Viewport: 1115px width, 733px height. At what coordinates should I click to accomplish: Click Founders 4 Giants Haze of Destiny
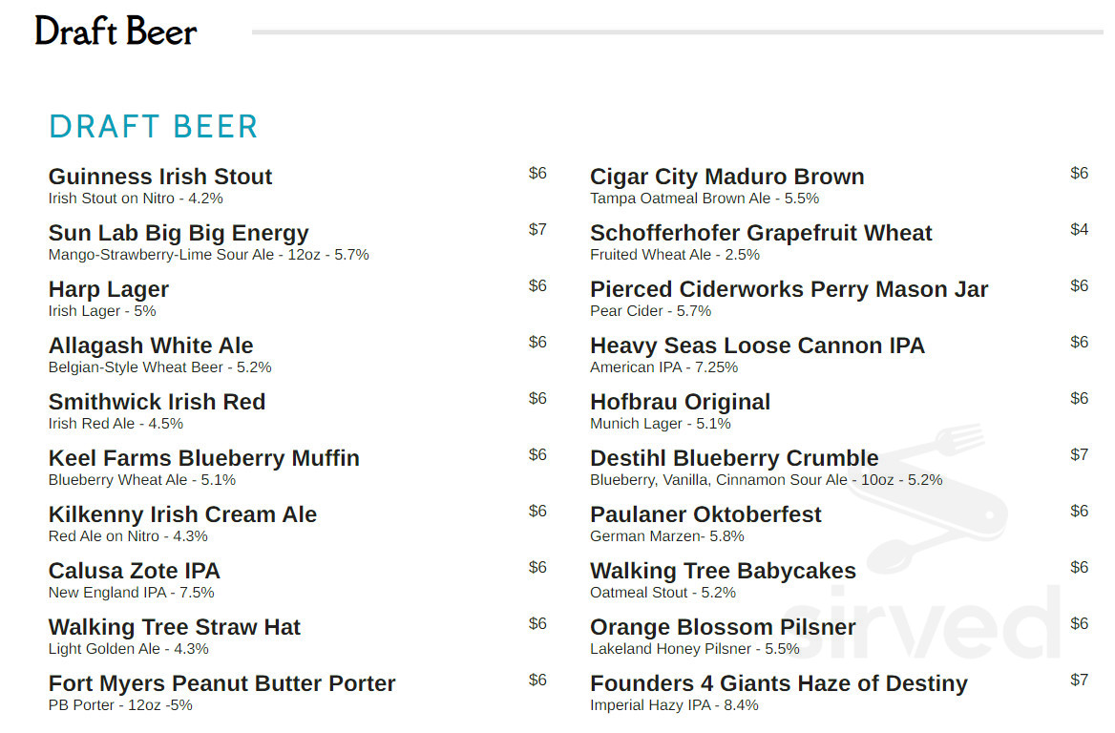778,683
